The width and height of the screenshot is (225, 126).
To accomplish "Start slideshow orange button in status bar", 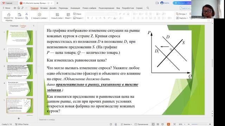I will [x=168, y=124].
